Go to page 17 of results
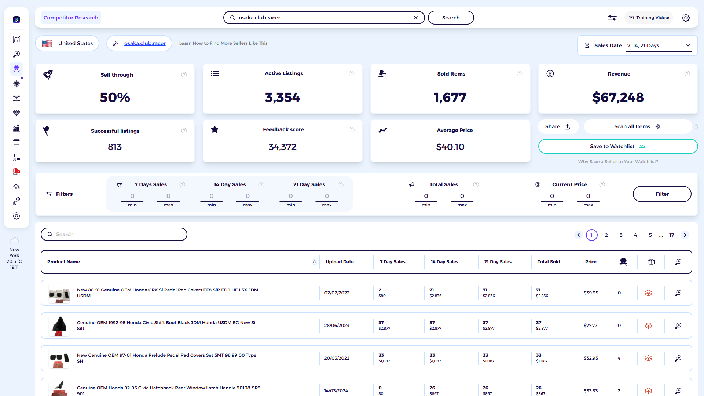The image size is (704, 396). (x=672, y=235)
